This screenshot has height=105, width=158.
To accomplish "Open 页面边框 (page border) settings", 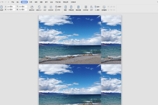I will pyautogui.click(x=71, y=7).
